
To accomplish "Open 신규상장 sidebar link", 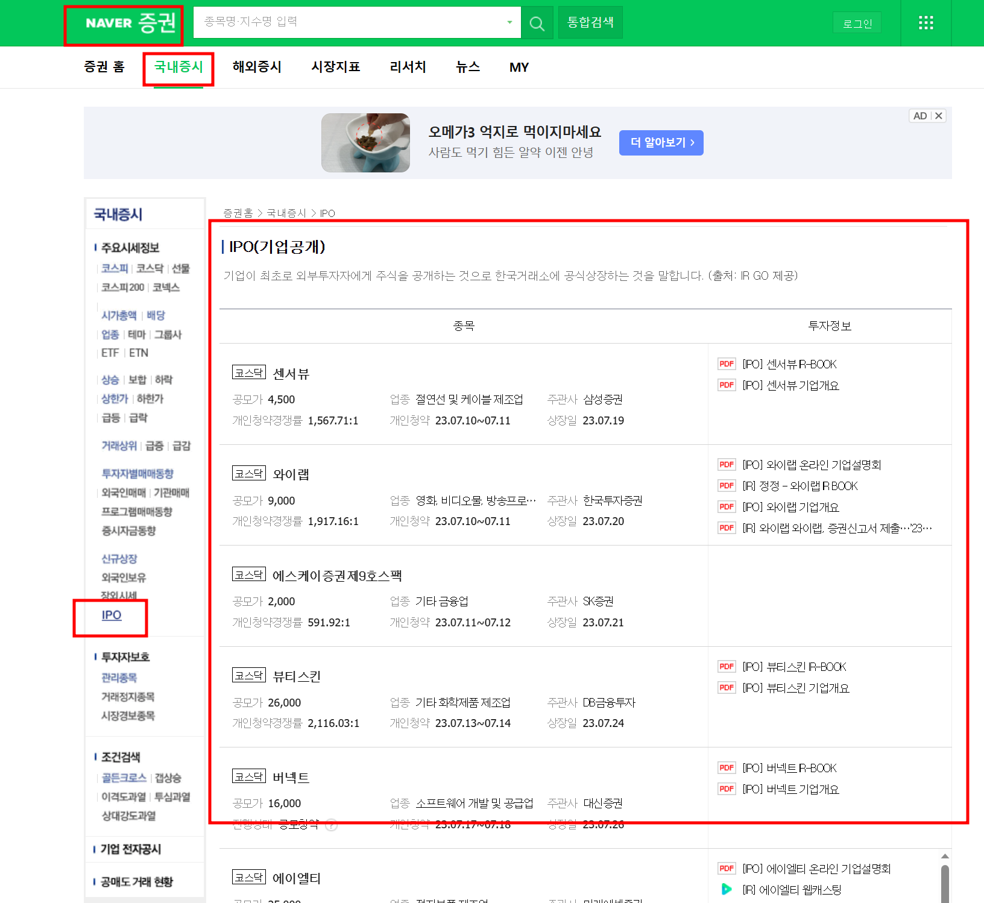I will coord(119,559).
